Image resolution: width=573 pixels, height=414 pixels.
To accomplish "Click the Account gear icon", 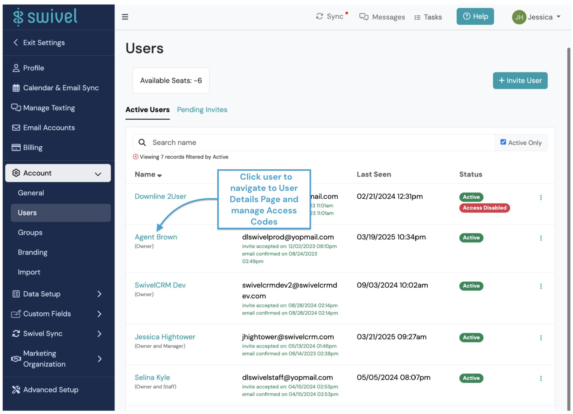I will tap(16, 173).
